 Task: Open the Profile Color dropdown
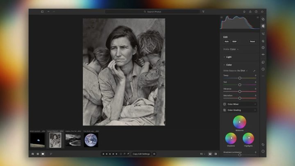tap(231, 49)
